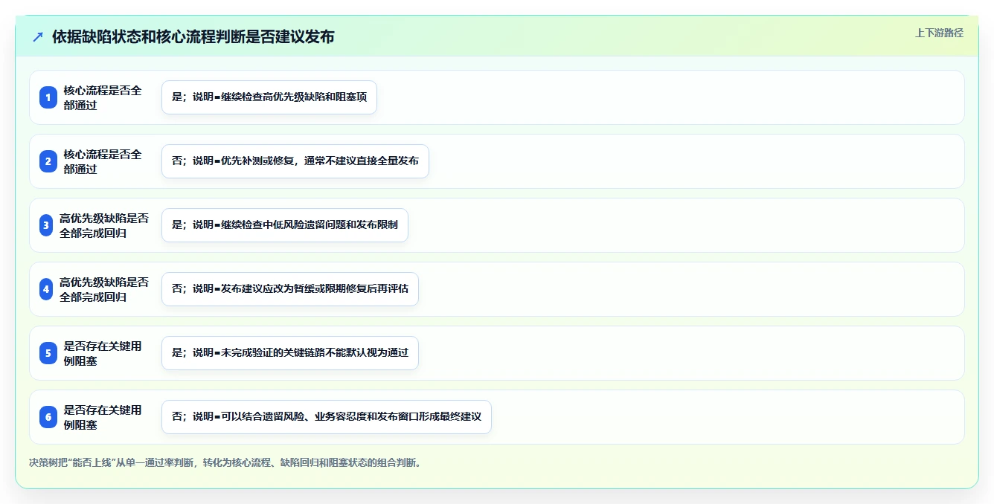Click step number badge 4
994x504 pixels.
tap(46, 289)
